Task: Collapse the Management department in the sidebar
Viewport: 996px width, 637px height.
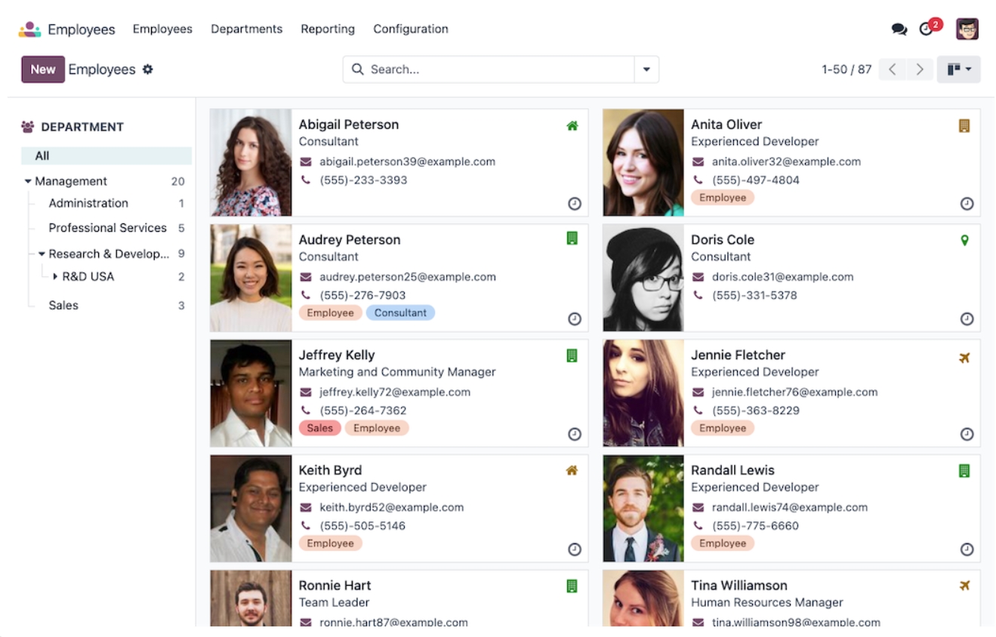Action: [x=26, y=181]
